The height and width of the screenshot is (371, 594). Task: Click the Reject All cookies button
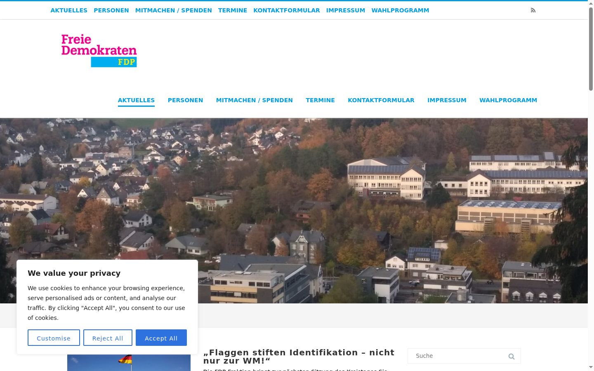click(x=108, y=338)
